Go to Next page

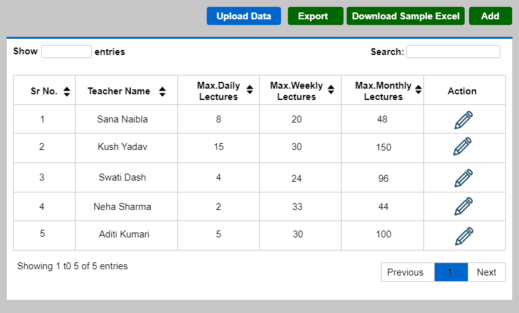click(x=487, y=272)
